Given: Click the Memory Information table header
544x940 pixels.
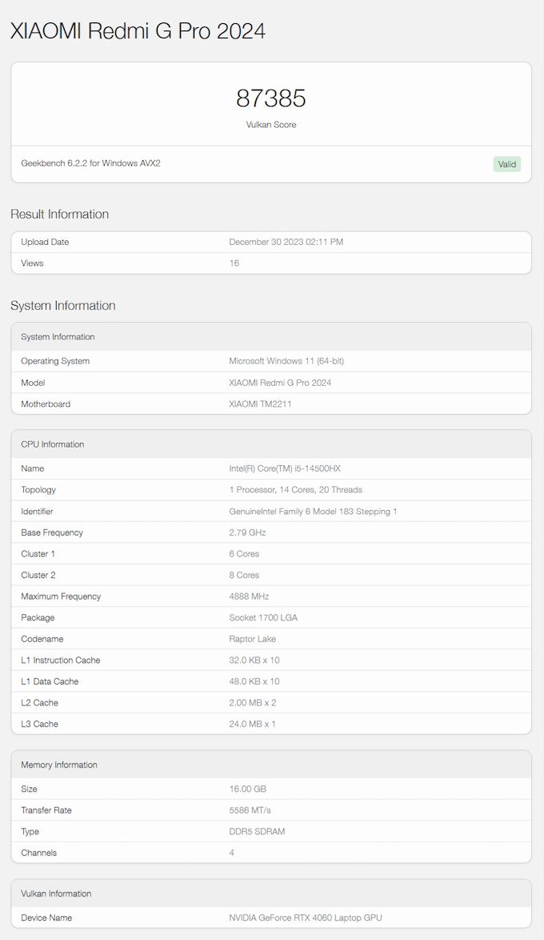Looking at the screenshot, I should (x=59, y=765).
